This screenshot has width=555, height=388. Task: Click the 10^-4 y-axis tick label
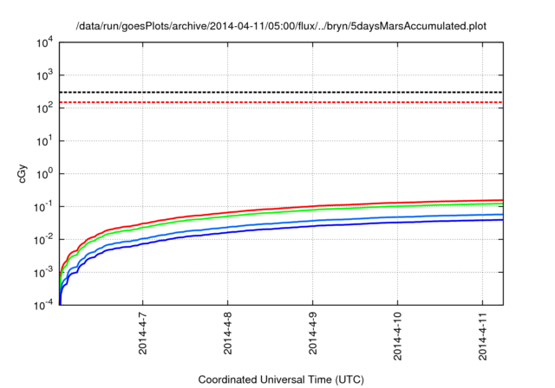tap(43, 306)
